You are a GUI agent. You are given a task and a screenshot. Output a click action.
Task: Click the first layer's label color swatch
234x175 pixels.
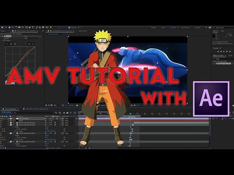(x=11, y=119)
